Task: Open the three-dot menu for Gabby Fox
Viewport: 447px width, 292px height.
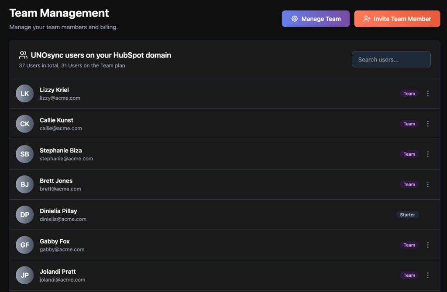Action: [x=428, y=245]
